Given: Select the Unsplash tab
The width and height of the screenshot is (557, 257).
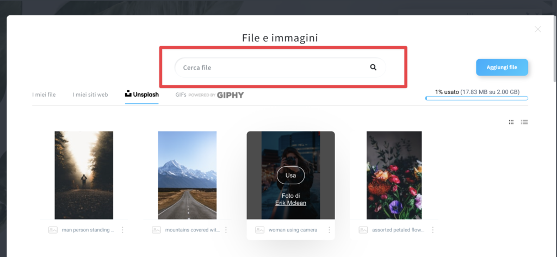Looking at the screenshot, I should point(142,95).
